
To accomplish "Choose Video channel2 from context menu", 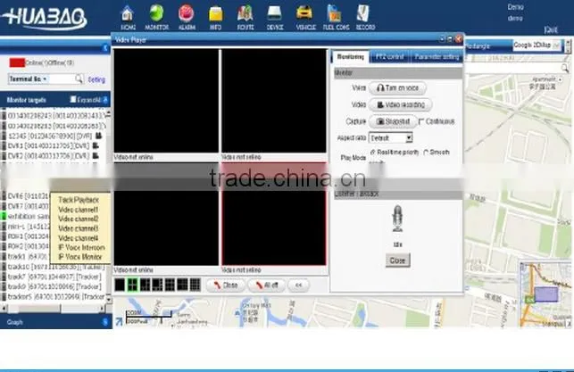I will pyautogui.click(x=79, y=219).
